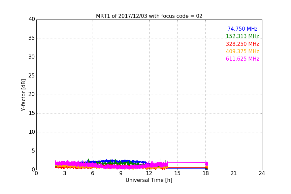Select the 328.250 MHz legend label
The image size is (291, 194).
point(243,44)
